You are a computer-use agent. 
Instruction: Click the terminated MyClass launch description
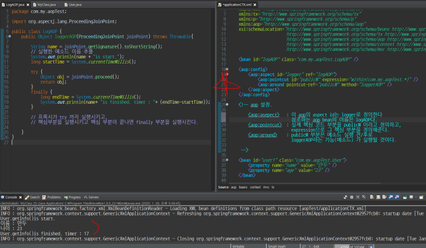tap(91, 203)
